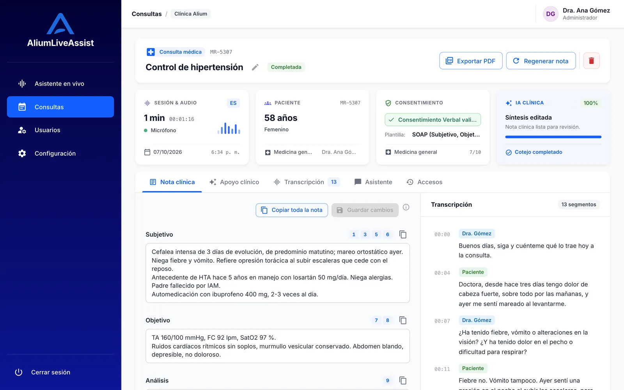The height and width of the screenshot is (390, 624).
Task: Click inside the Subjetivo text area
Action: (x=278, y=273)
